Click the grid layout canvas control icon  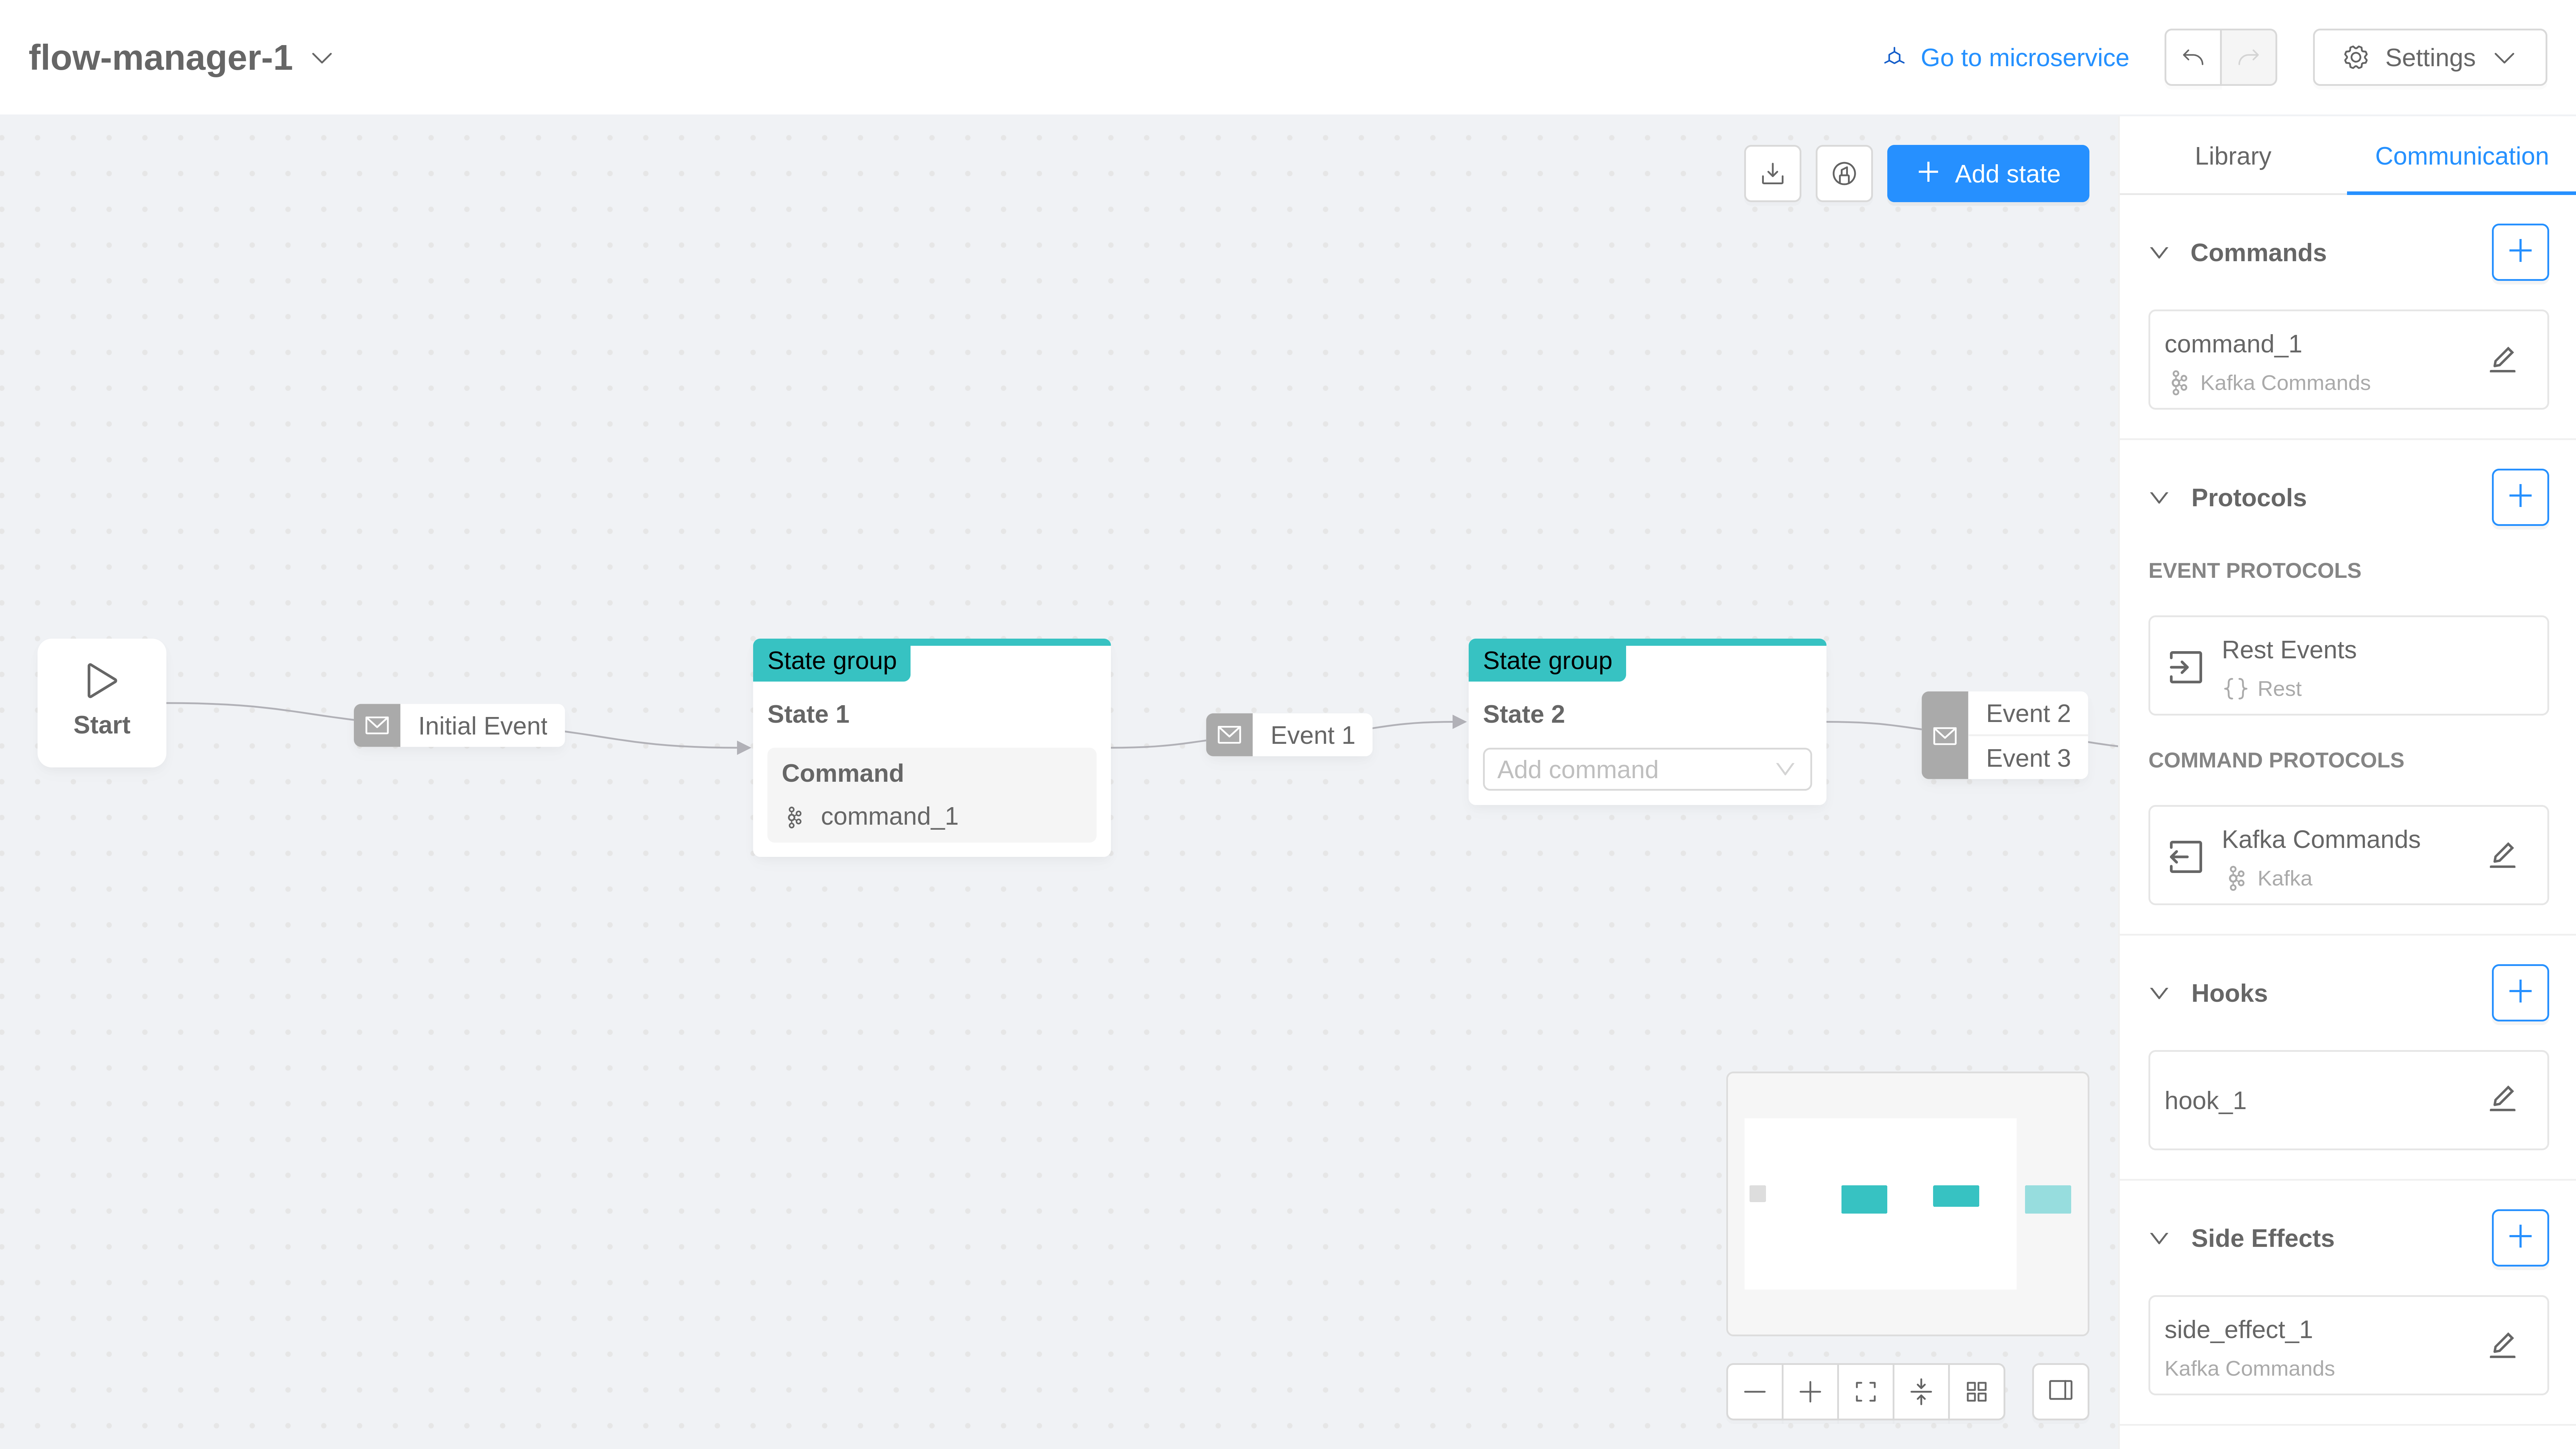(1976, 1391)
